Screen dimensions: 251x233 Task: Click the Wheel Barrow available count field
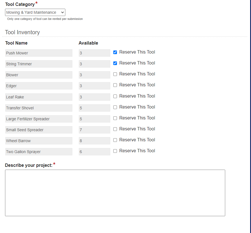95,141
